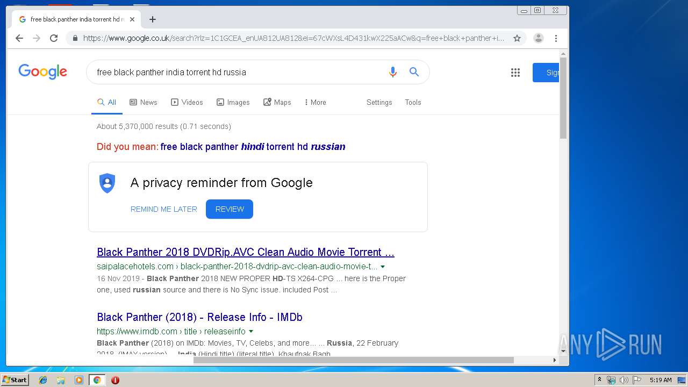
Task: Show hidden tray icons arrow
Action: click(x=600, y=380)
